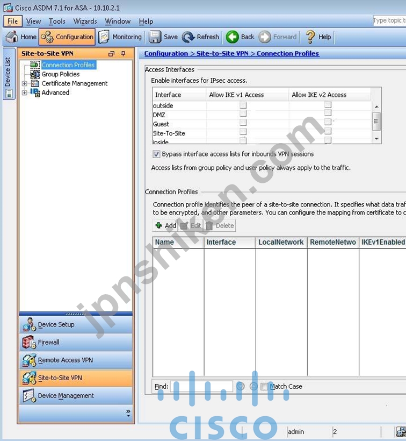
Task: Open the View menu
Action: coord(33,22)
